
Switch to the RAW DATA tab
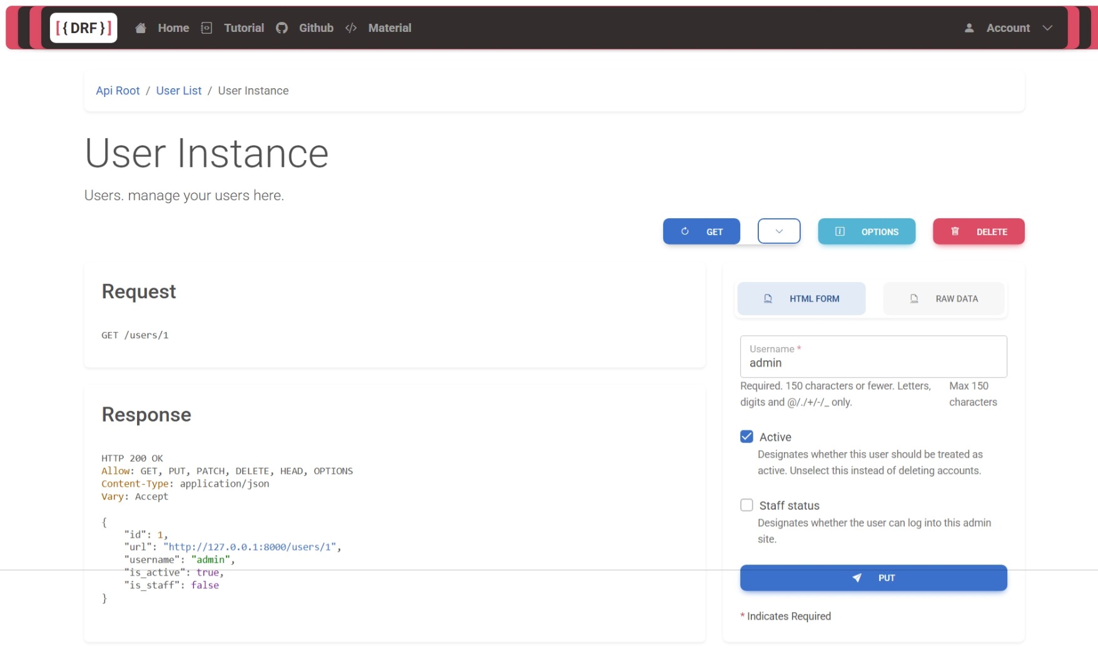(943, 299)
